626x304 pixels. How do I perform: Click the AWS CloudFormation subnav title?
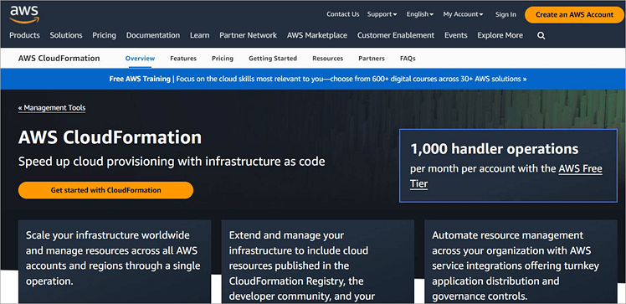59,59
